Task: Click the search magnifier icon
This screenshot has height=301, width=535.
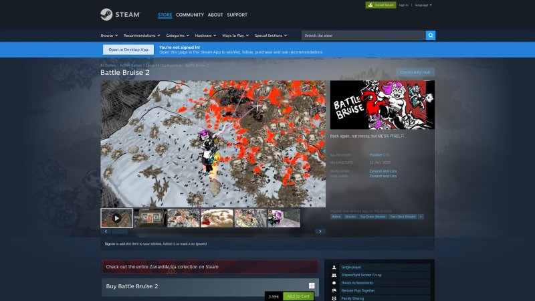Action: click(431, 35)
